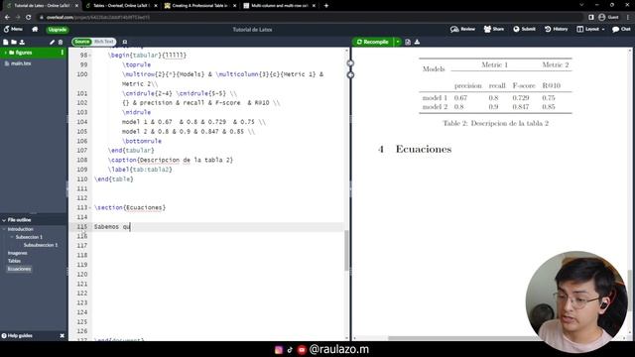Go back in browser
The height and width of the screenshot is (357, 635).
[7, 18]
